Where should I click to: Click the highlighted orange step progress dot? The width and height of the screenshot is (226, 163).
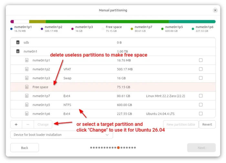pyautogui.click(x=118, y=148)
